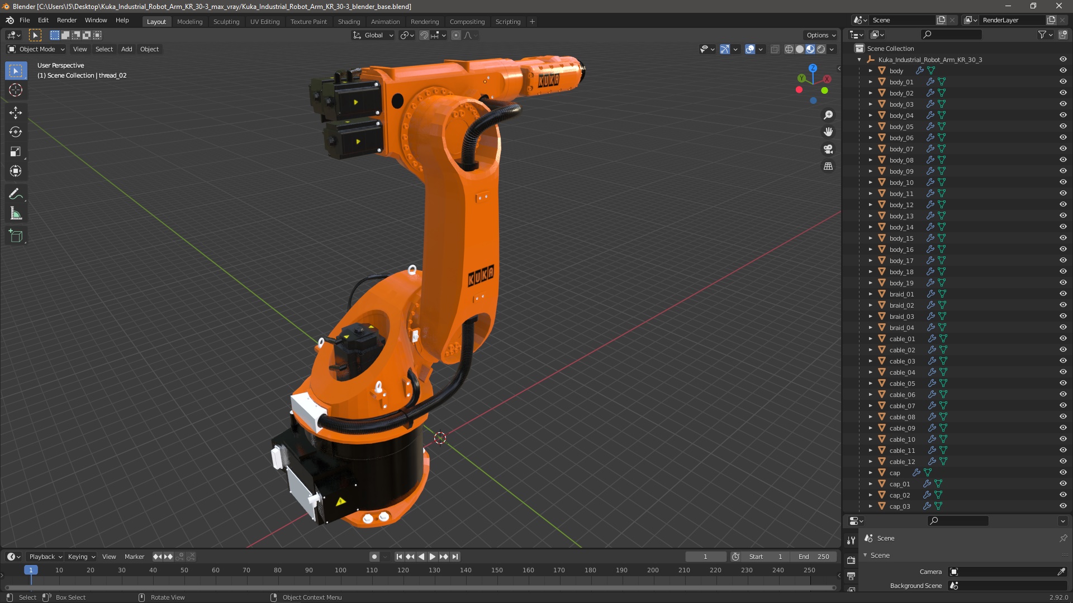Screen dimensions: 1073x603
Task: Select the Transform tool
Action: point(16,171)
